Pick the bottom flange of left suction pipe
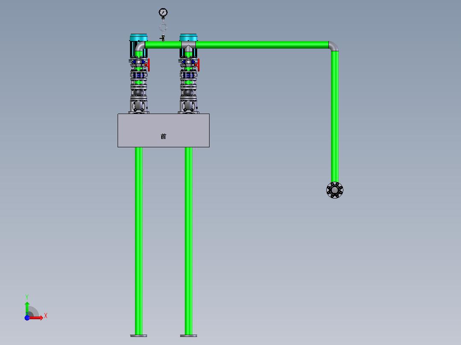Image resolution: width=461 pixels, height=345 pixels. (139, 336)
